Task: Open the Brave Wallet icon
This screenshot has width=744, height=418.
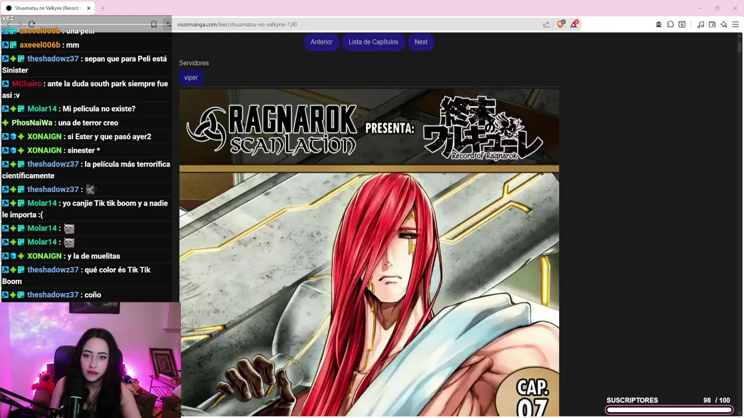Action: (x=712, y=24)
